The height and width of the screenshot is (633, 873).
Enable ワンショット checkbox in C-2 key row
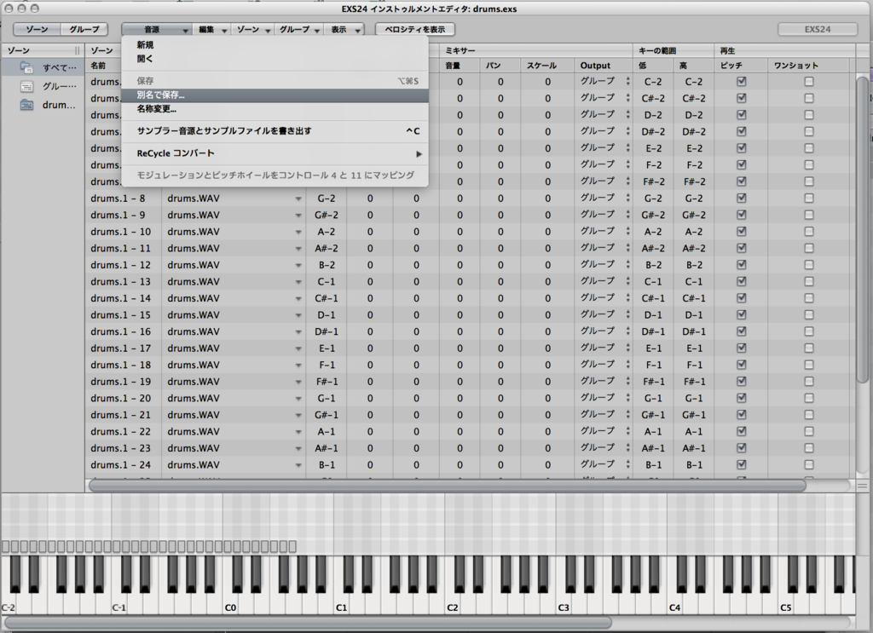(809, 81)
